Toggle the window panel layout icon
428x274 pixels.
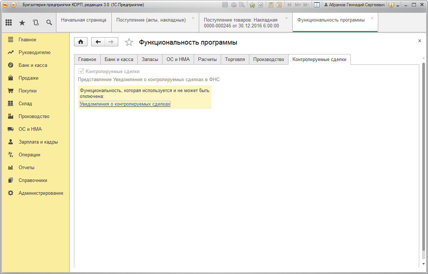317,5
